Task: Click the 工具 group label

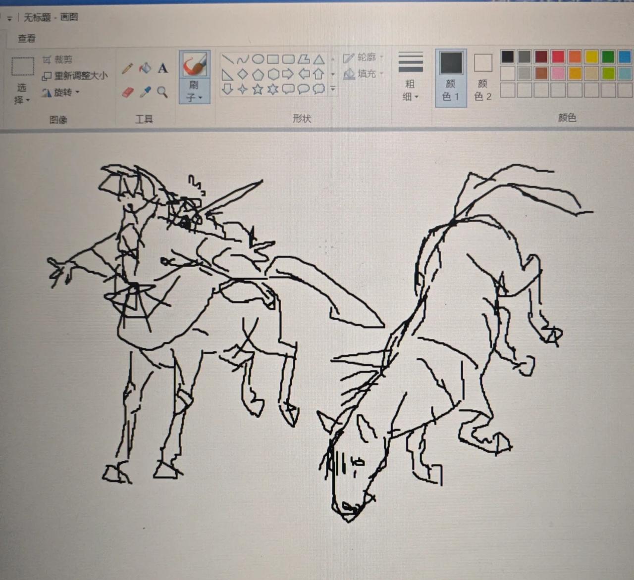Action: click(144, 119)
